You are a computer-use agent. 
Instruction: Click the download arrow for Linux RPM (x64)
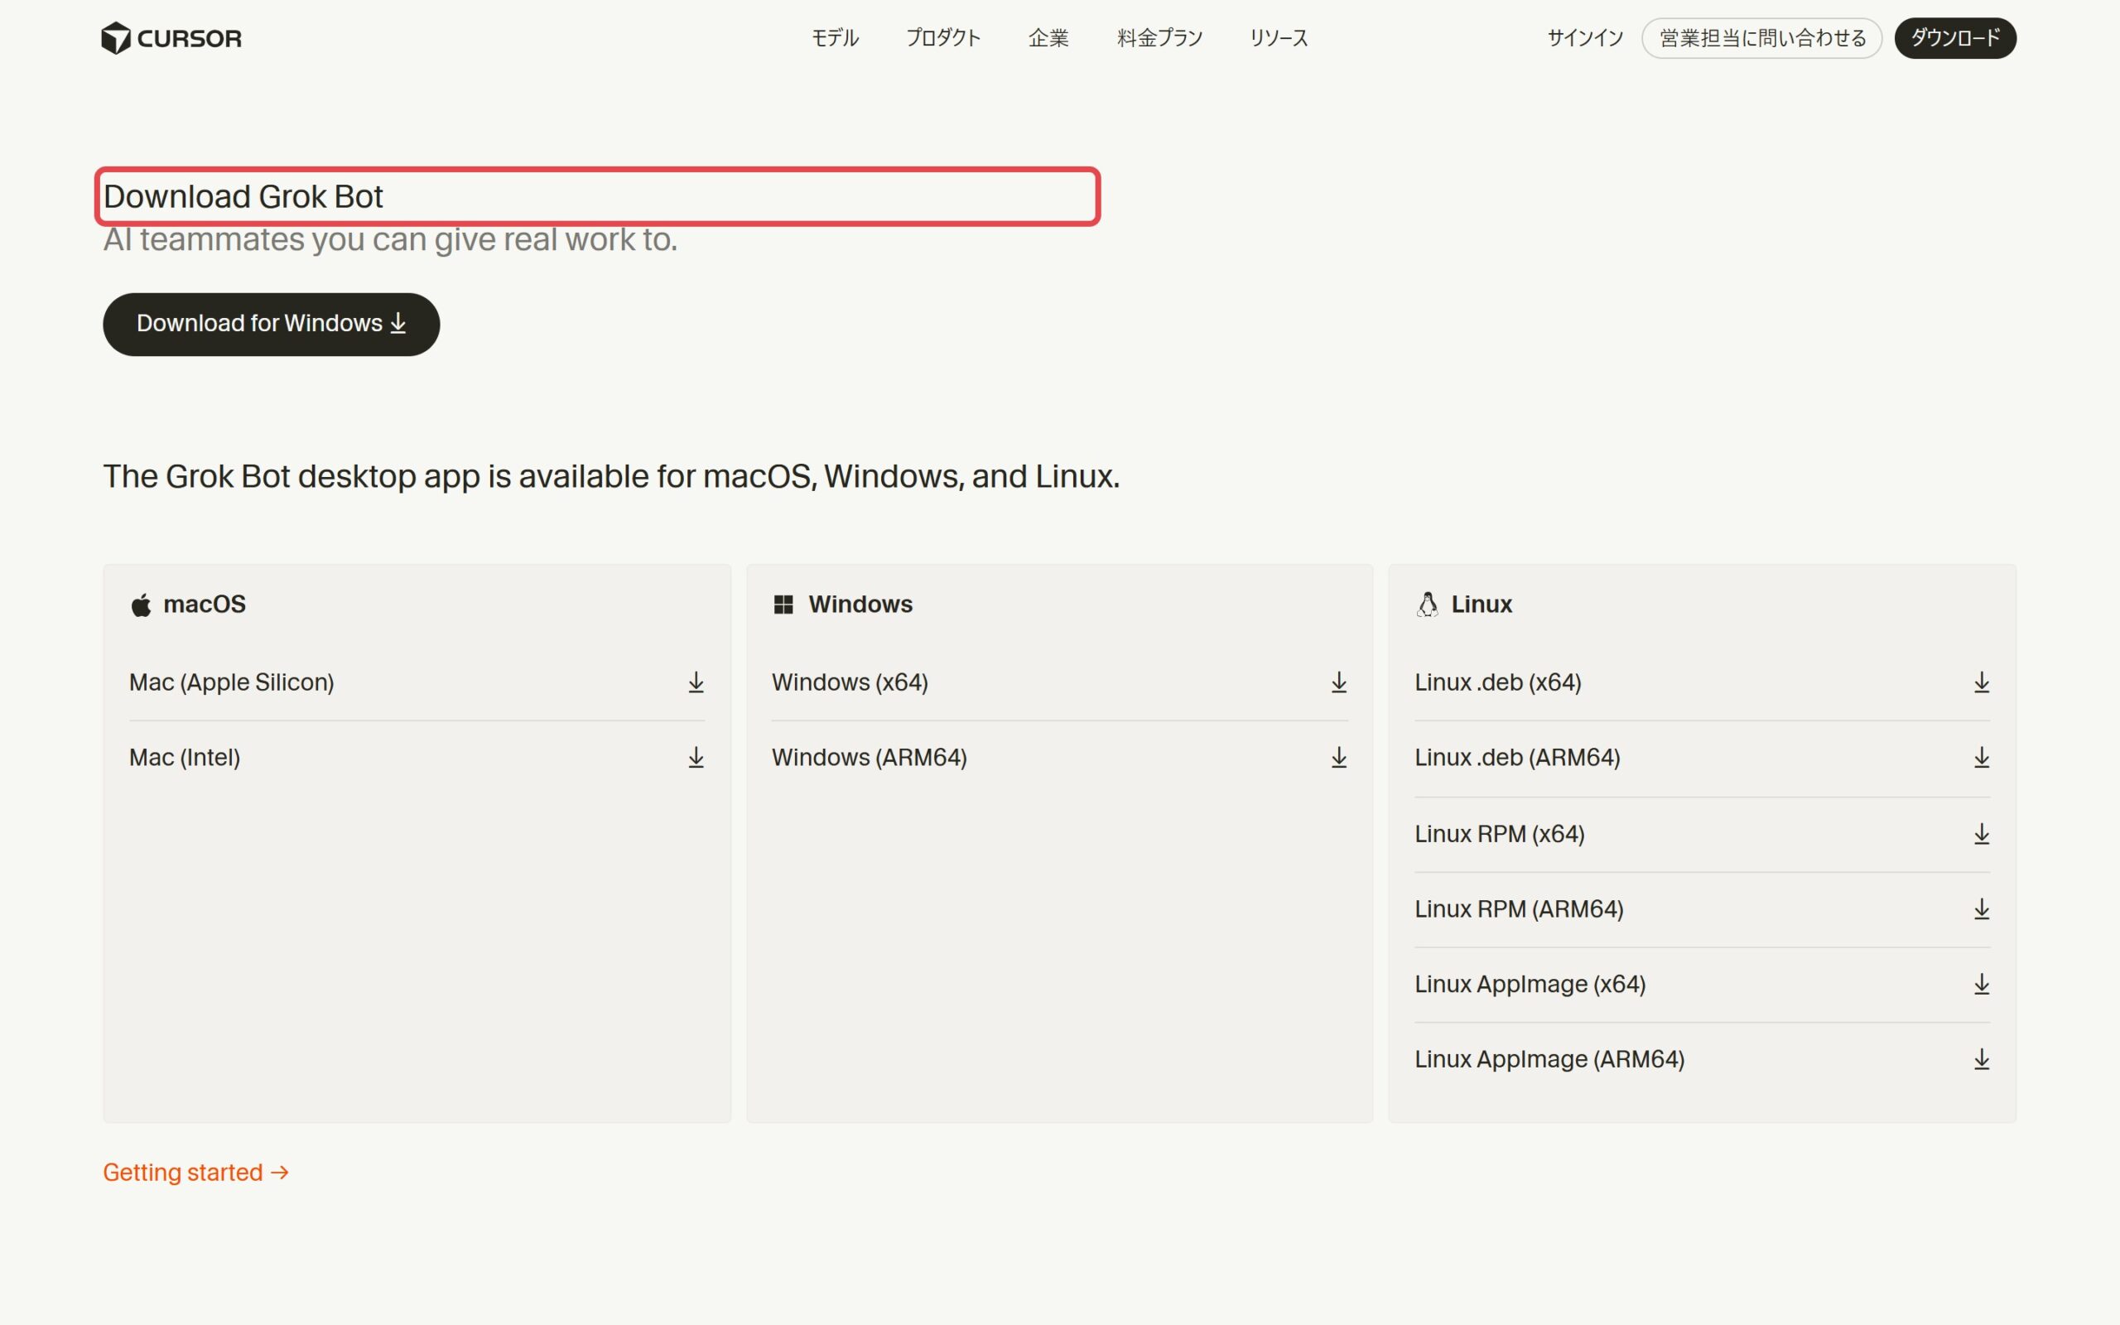point(1982,834)
